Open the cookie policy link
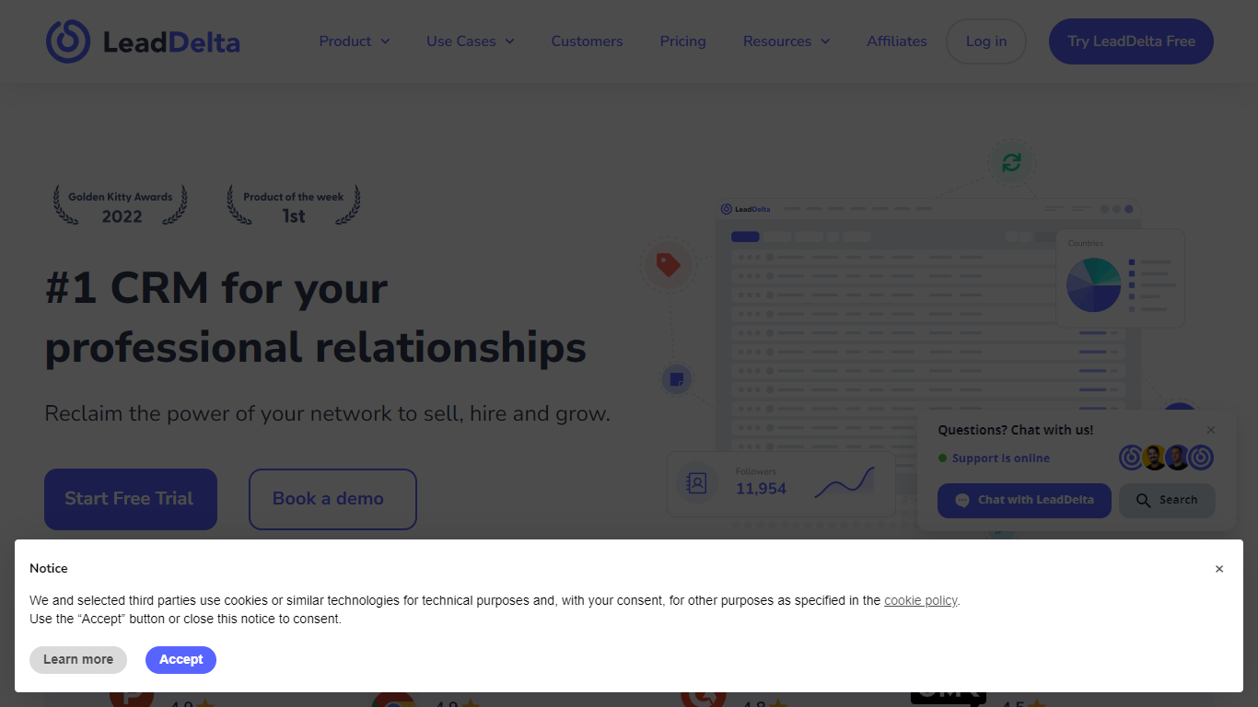The height and width of the screenshot is (707, 1258). pyautogui.click(x=920, y=600)
